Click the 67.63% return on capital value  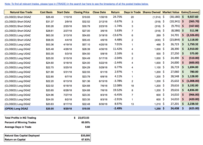pos(86,140)
